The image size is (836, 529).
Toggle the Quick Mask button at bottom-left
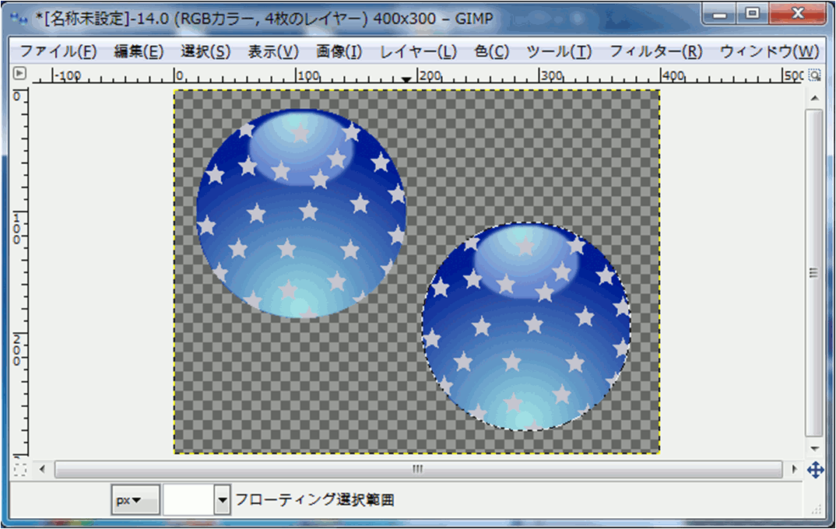[x=20, y=469]
